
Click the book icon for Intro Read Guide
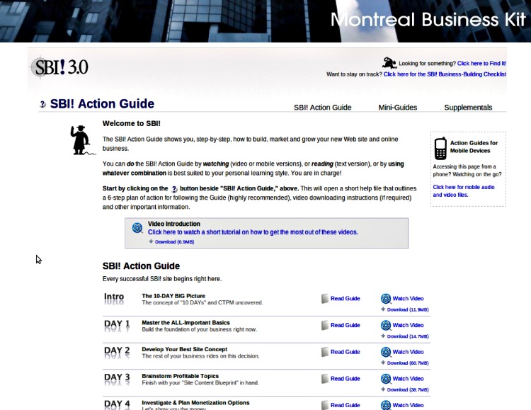click(325, 299)
